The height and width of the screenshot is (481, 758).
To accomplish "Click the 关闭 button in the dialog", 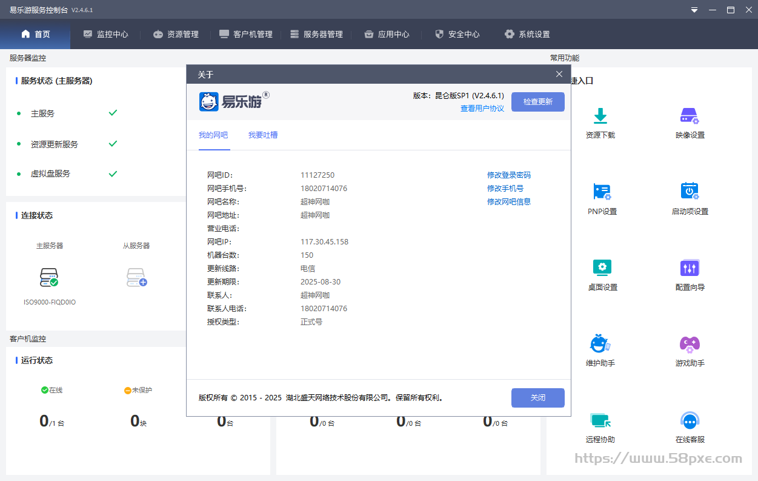I will 538,398.
